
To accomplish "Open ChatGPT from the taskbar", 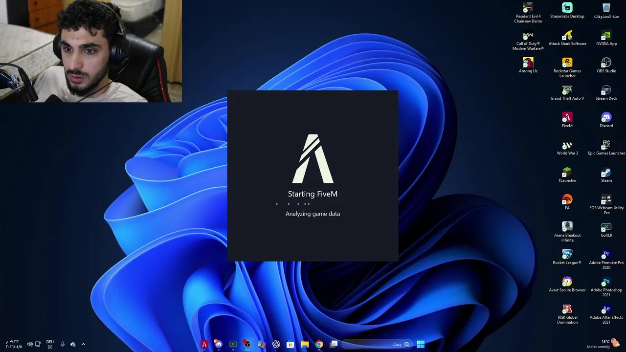I will (x=276, y=344).
